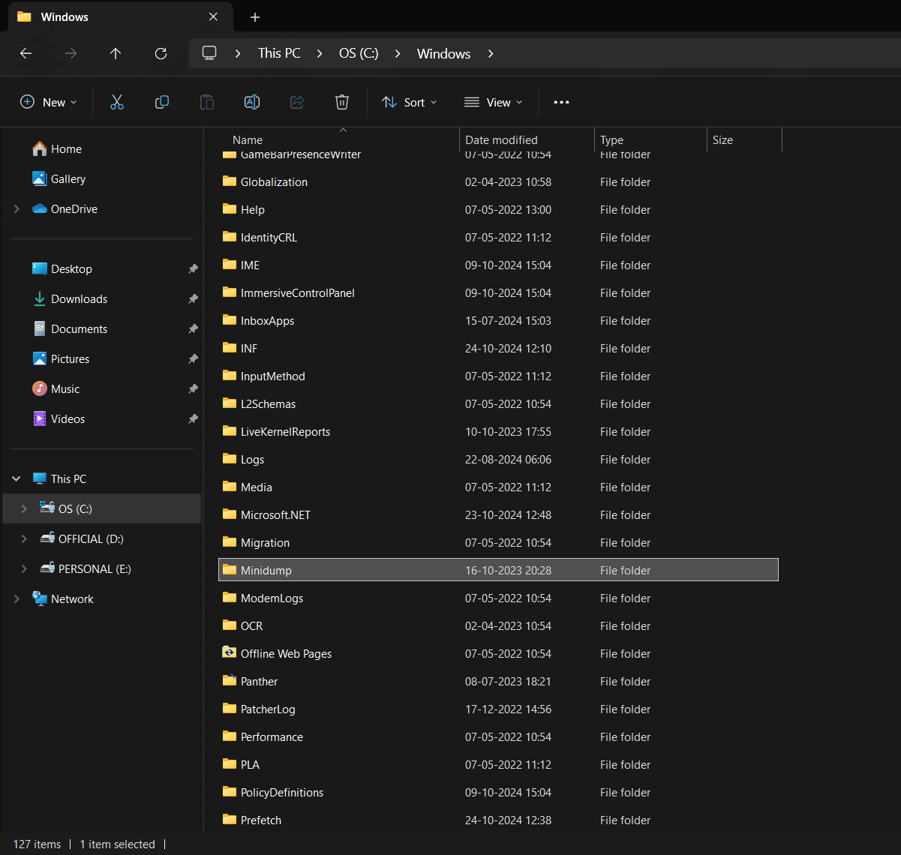
Task: Click the Cut scissors icon
Action: point(117,103)
